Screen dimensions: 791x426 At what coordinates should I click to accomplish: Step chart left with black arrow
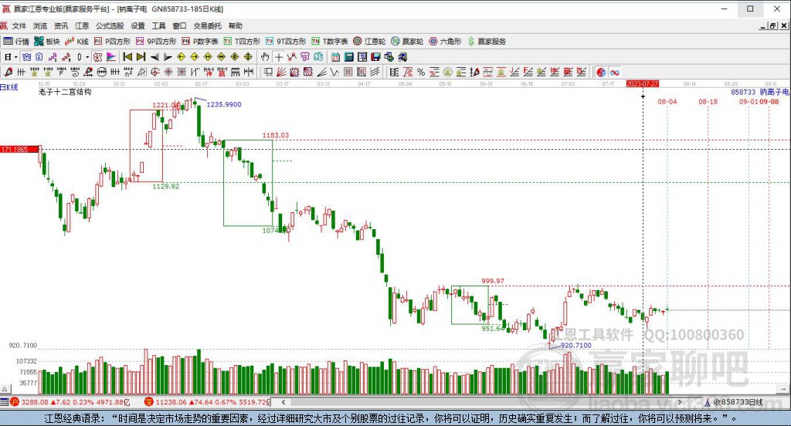(154, 57)
